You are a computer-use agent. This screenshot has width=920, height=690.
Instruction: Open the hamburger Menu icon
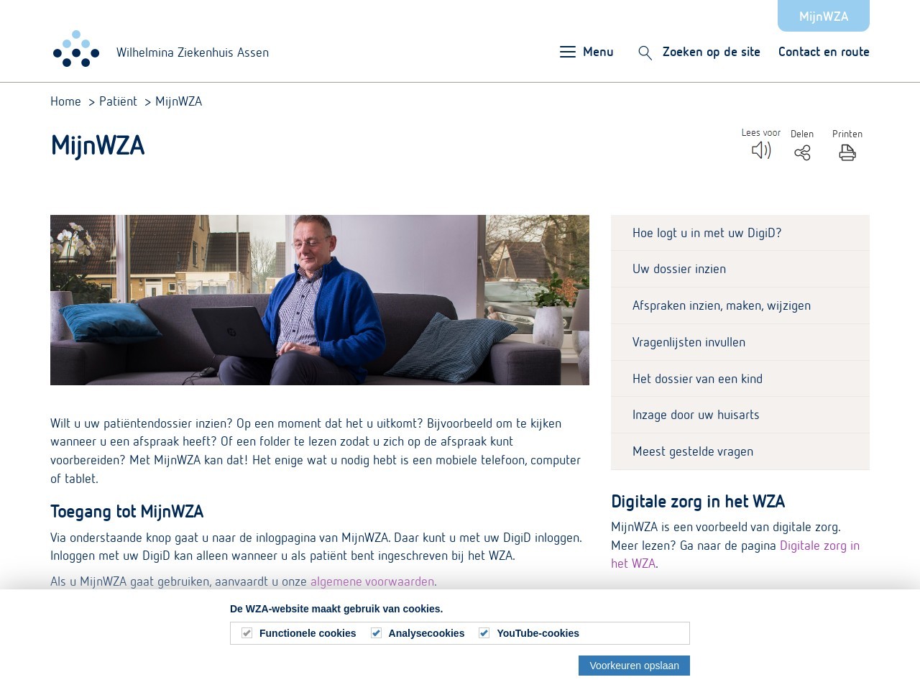pos(568,52)
